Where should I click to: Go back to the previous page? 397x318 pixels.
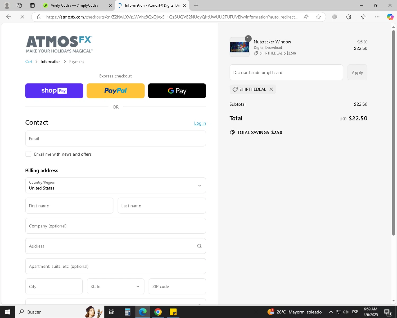coord(9,17)
